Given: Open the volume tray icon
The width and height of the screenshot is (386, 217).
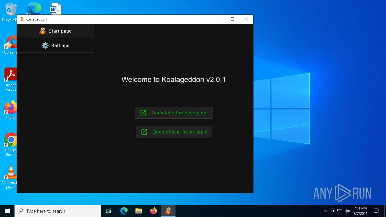Looking at the screenshot, I should click(347, 211).
